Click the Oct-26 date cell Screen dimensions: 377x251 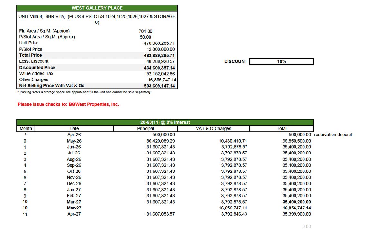click(74, 171)
